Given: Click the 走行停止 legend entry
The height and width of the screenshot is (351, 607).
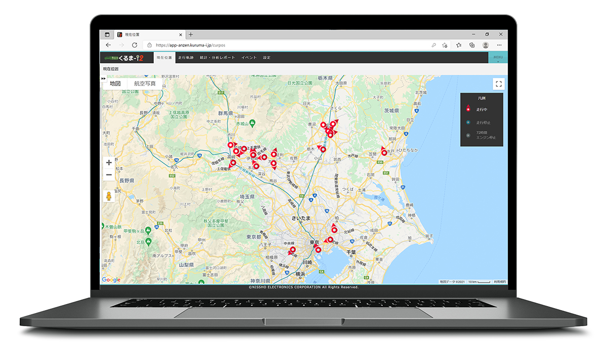Looking at the screenshot, I should 479,123.
